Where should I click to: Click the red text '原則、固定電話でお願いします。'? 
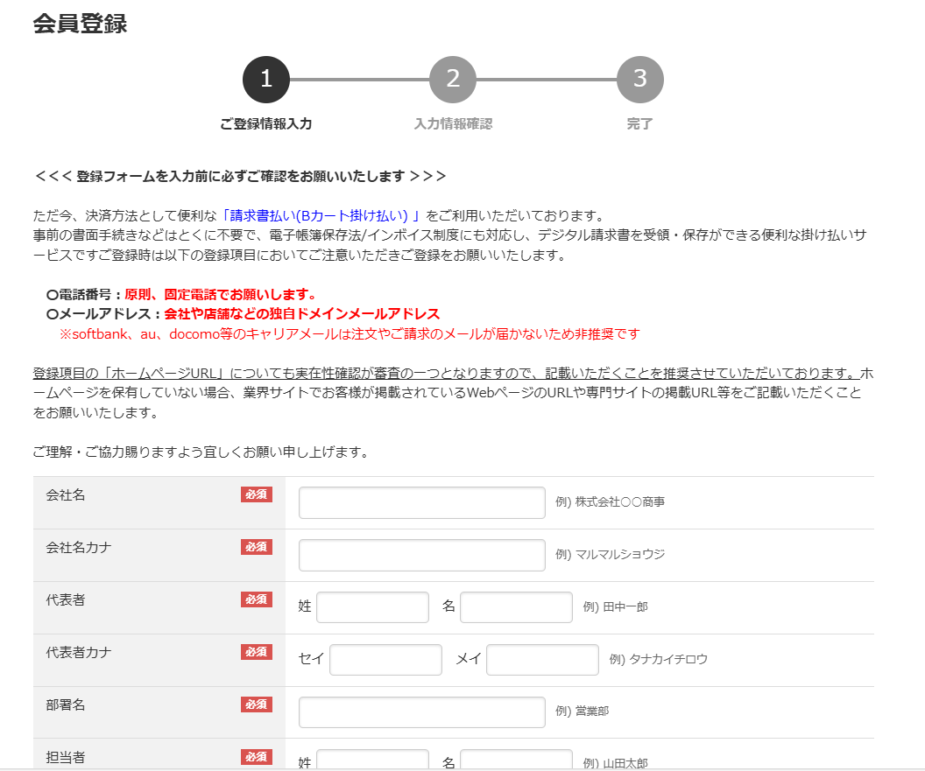tap(222, 294)
